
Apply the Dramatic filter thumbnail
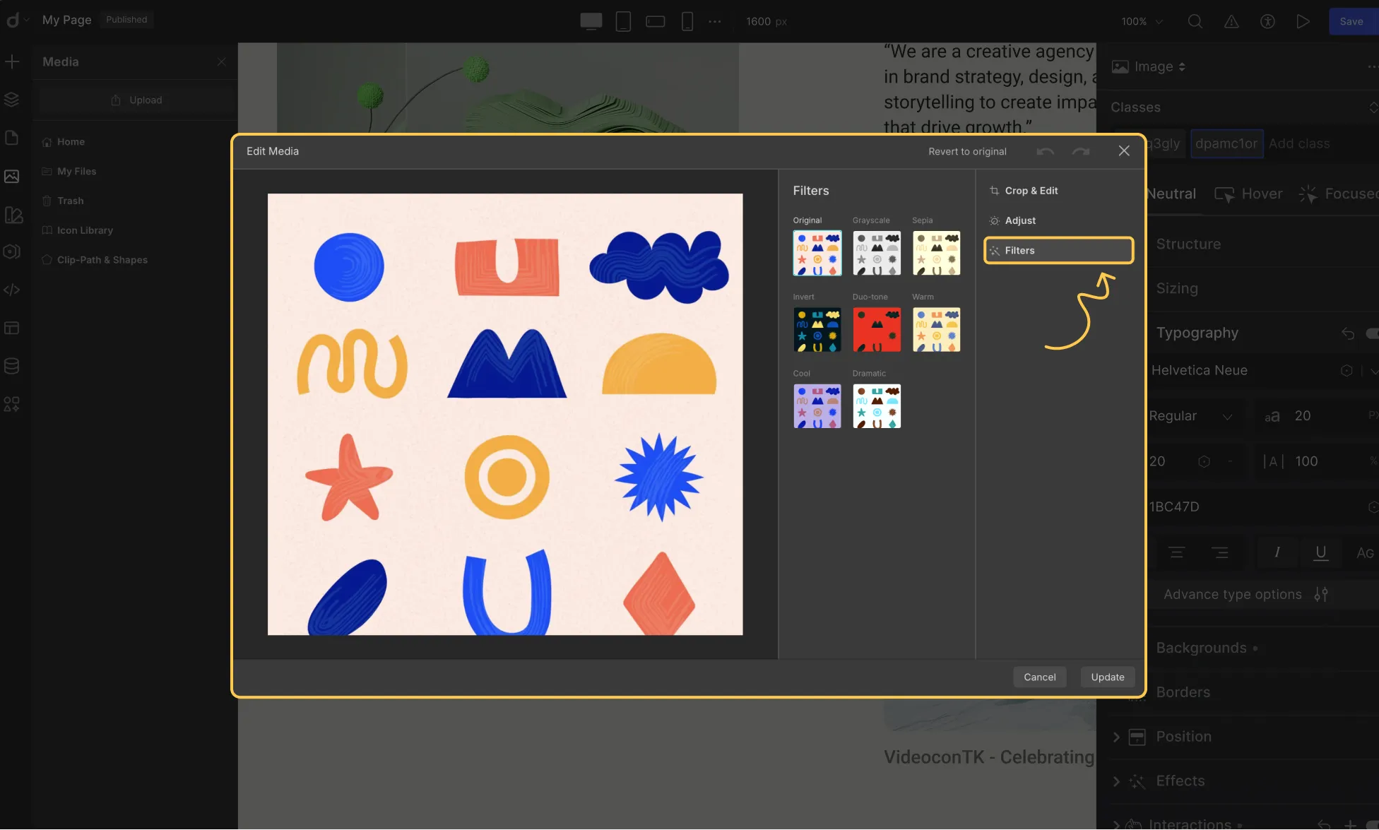pos(877,406)
